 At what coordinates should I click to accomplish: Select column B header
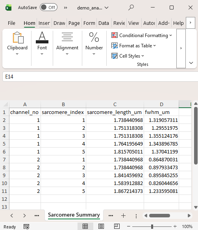(x=63, y=104)
